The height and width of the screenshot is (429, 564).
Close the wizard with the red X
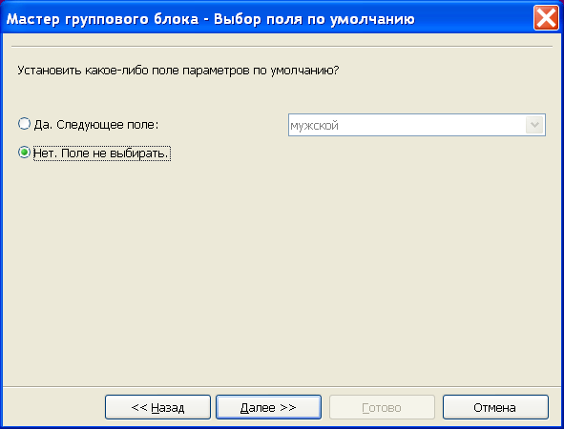coord(546,17)
